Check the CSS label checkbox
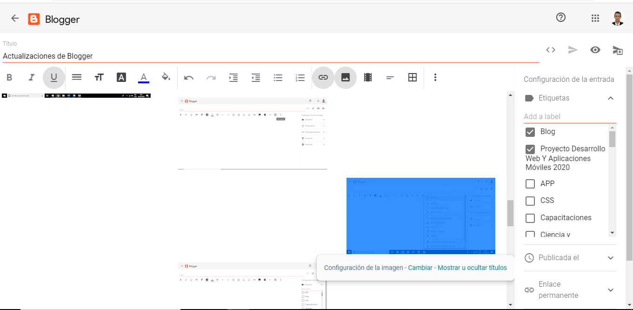The image size is (633, 310). (x=530, y=201)
